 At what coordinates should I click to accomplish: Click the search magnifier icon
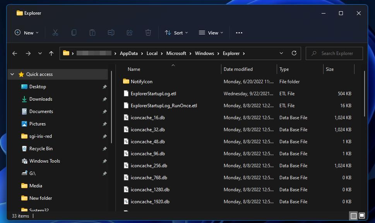(314, 53)
